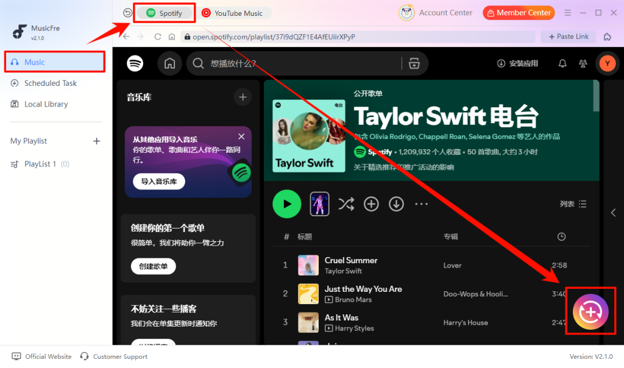
Task: Open the Customer Support link
Action: click(x=114, y=356)
